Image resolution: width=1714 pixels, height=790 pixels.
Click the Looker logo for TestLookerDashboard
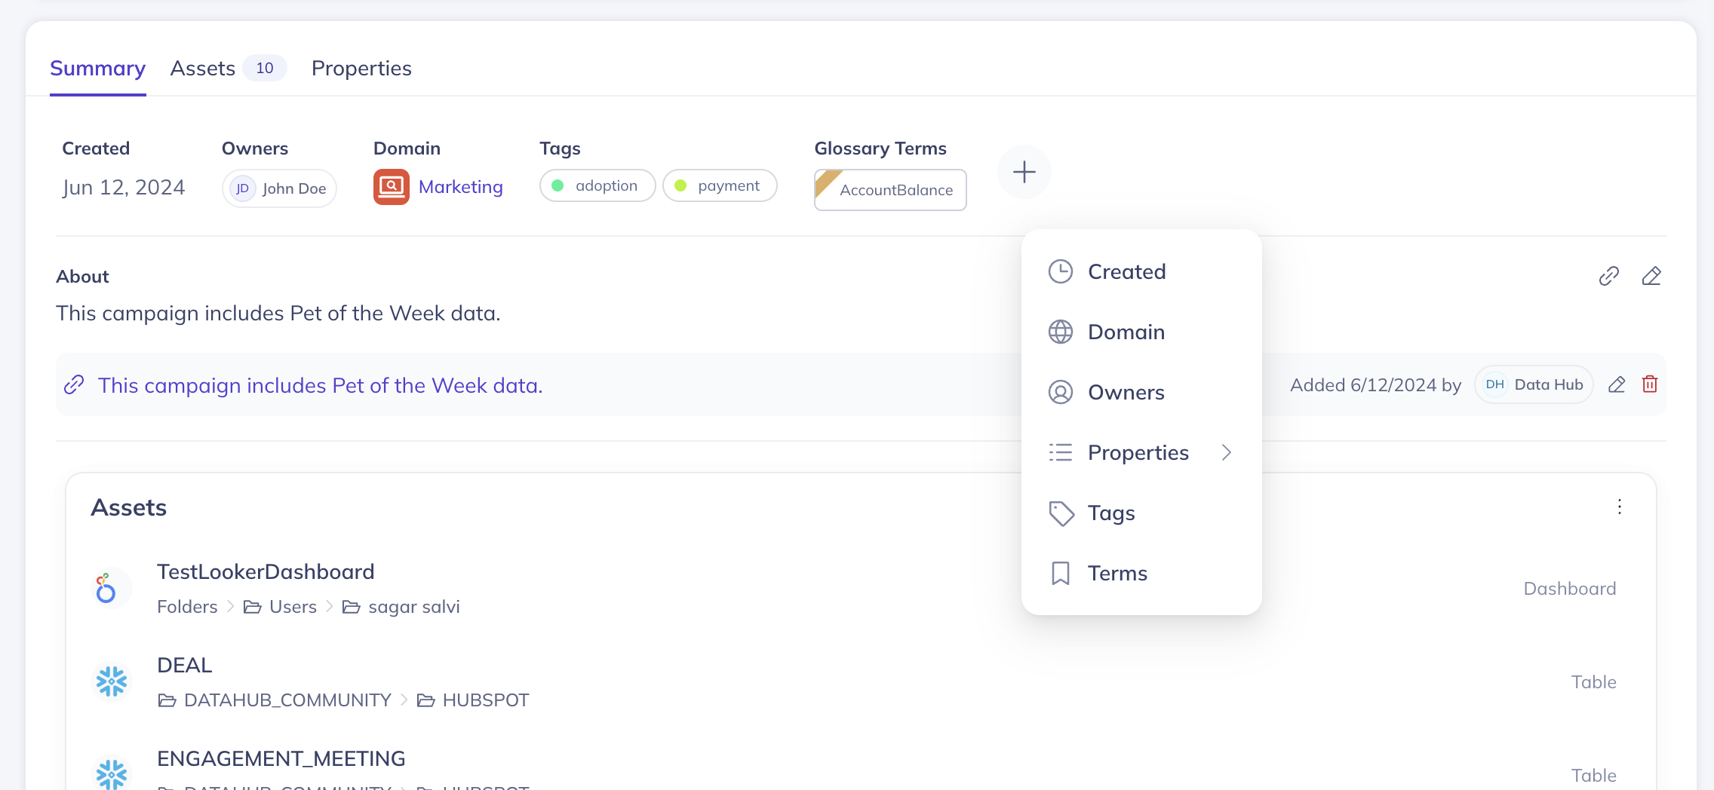point(106,588)
